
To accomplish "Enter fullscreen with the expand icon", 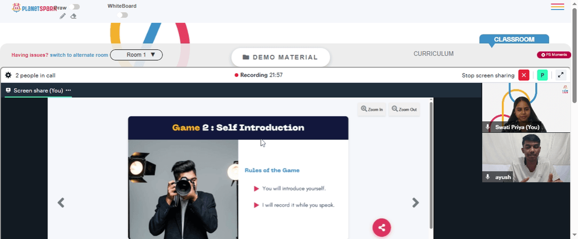I will coord(561,75).
